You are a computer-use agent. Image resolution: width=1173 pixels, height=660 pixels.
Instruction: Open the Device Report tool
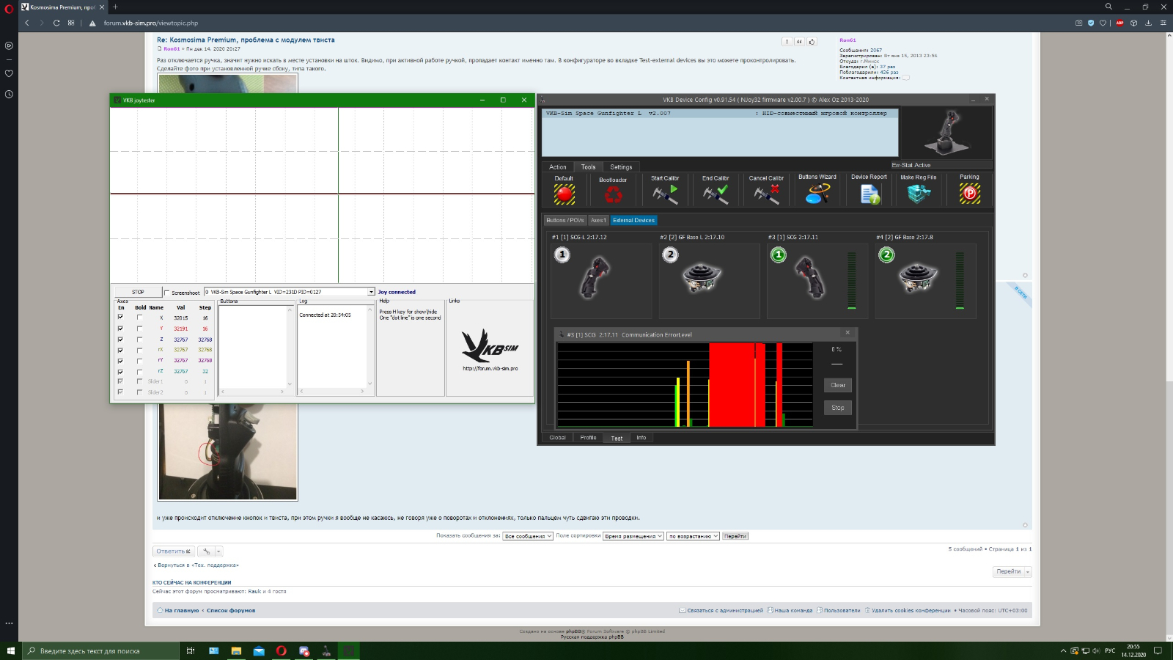pyautogui.click(x=869, y=194)
